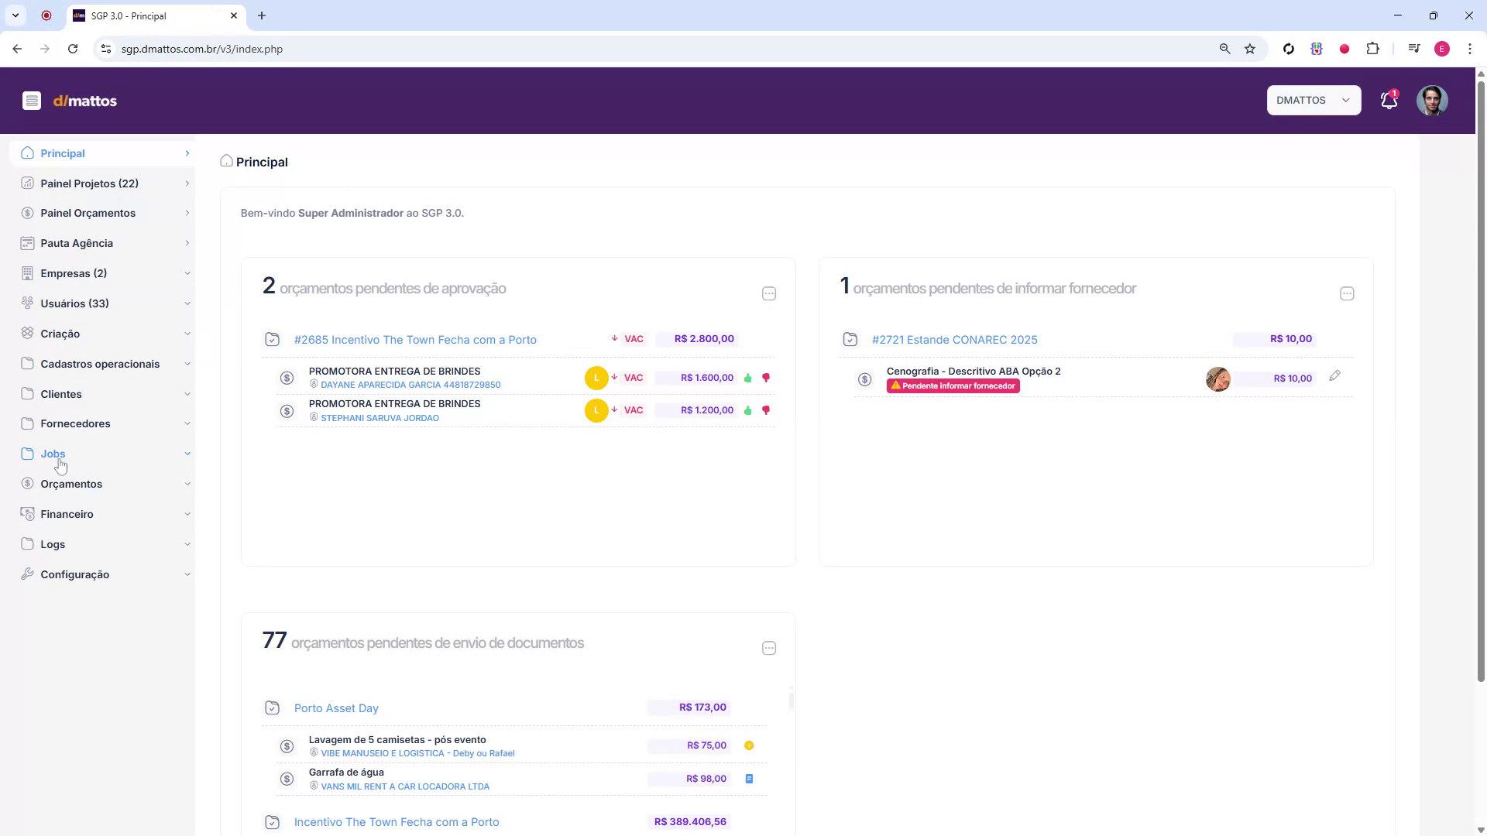1487x836 pixels.
Task: Click the user avatar in the top bar
Action: [1433, 100]
